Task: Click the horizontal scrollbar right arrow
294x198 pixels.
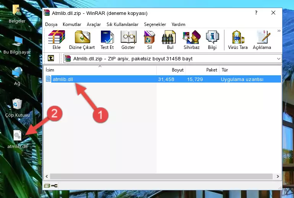Action: pos(278,176)
